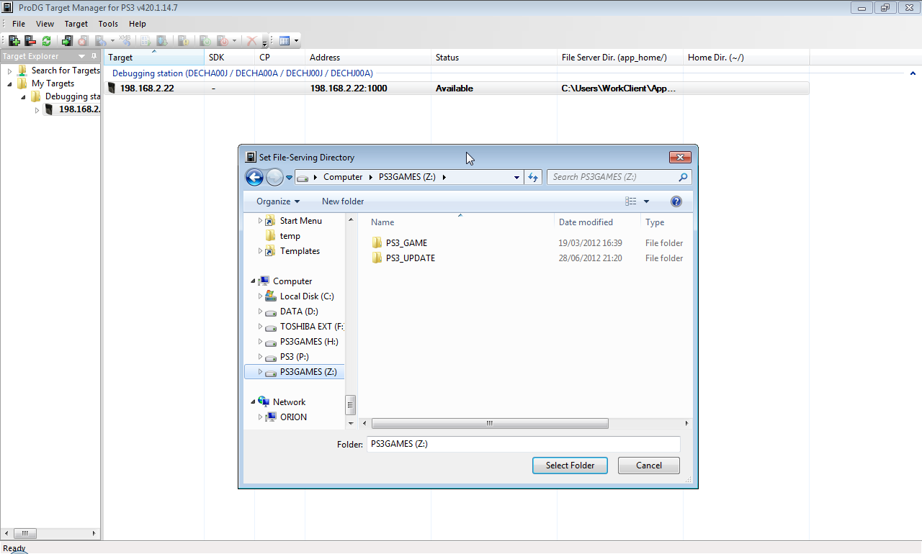Click the Target Explorer horizontal scrollbar
922x554 pixels.
tap(24, 534)
